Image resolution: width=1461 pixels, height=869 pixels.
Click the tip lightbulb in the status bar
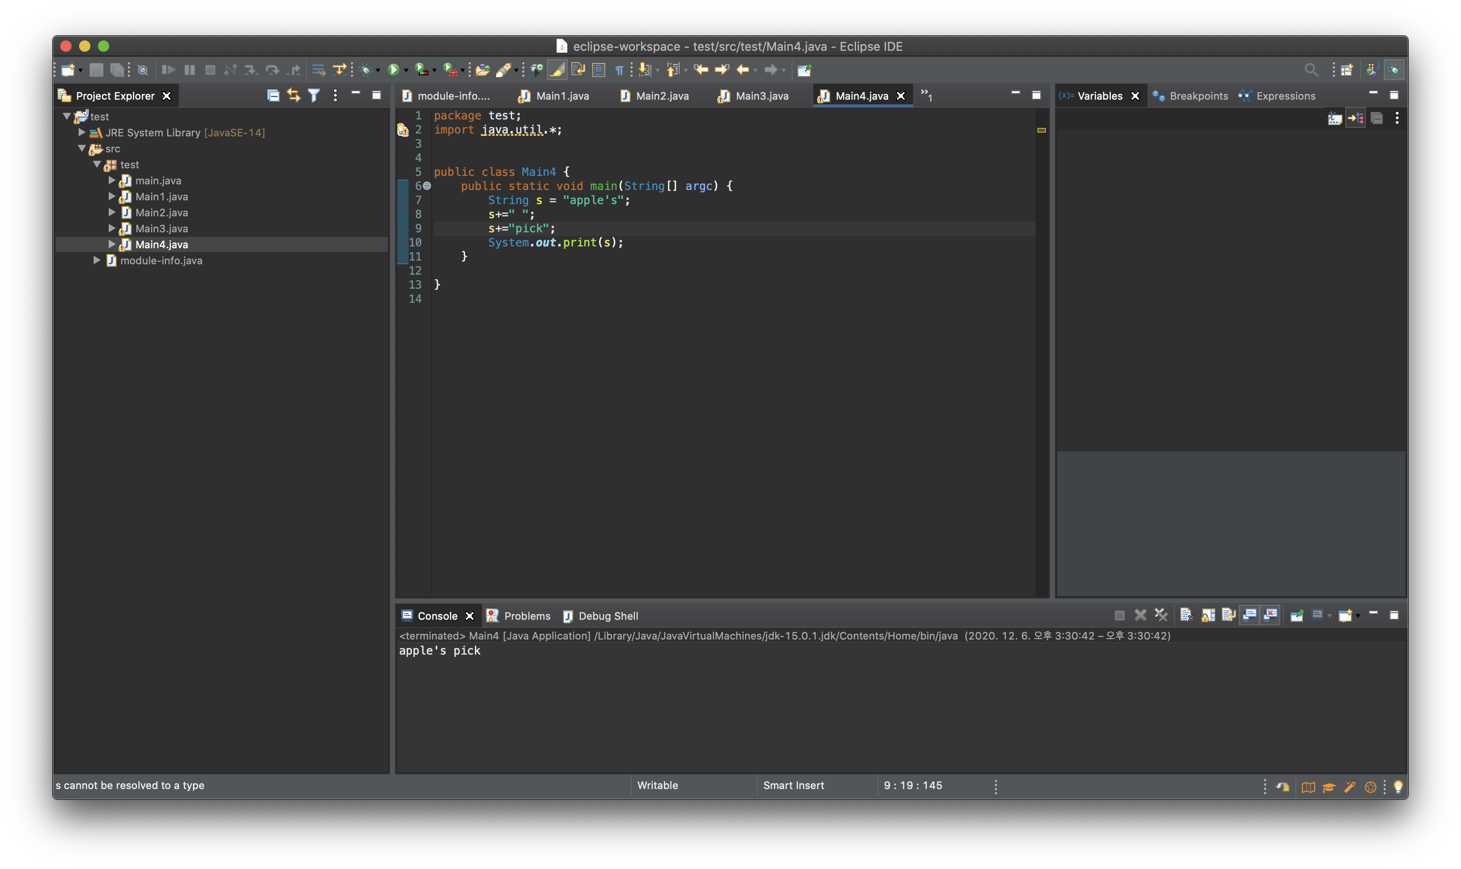[x=1398, y=786]
